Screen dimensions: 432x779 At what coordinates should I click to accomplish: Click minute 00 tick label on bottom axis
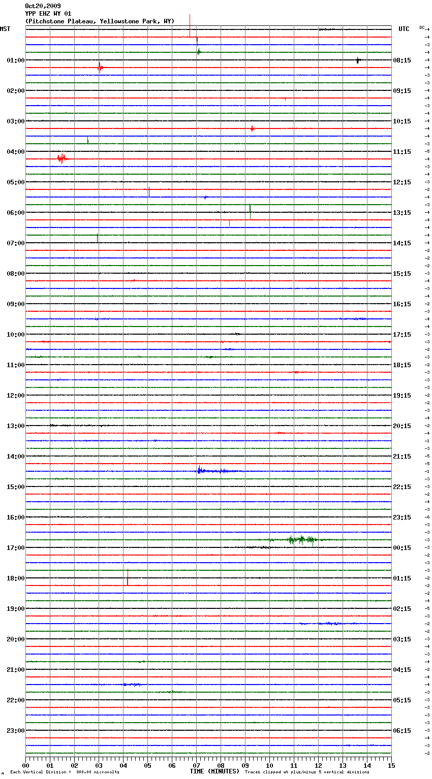coord(25,765)
